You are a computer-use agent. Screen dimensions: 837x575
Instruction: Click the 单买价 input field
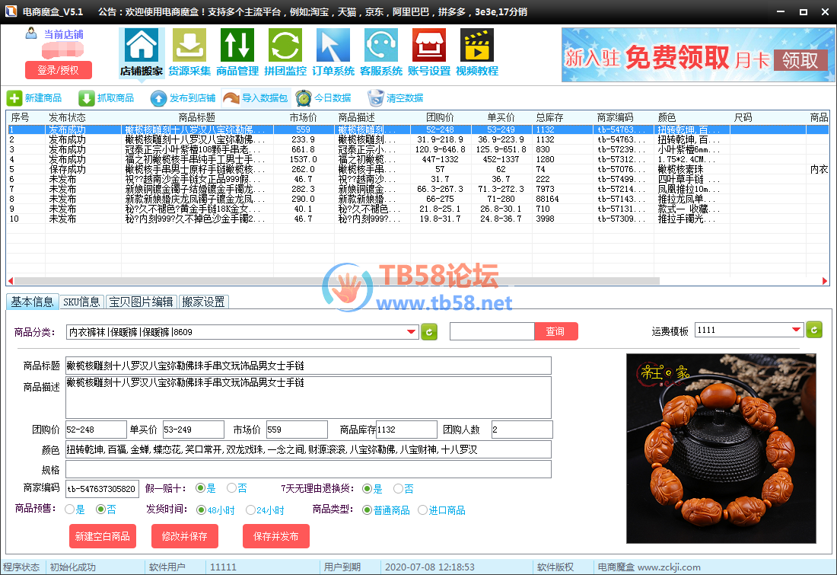point(193,429)
